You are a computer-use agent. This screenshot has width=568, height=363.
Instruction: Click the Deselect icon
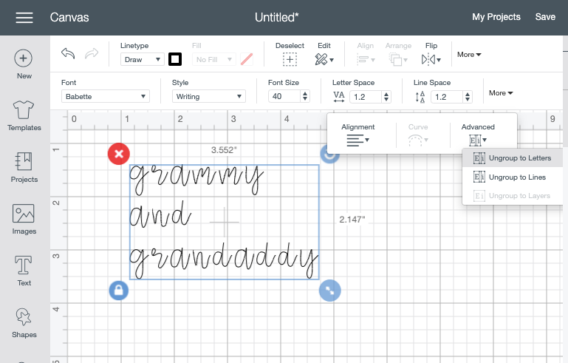tap(290, 59)
